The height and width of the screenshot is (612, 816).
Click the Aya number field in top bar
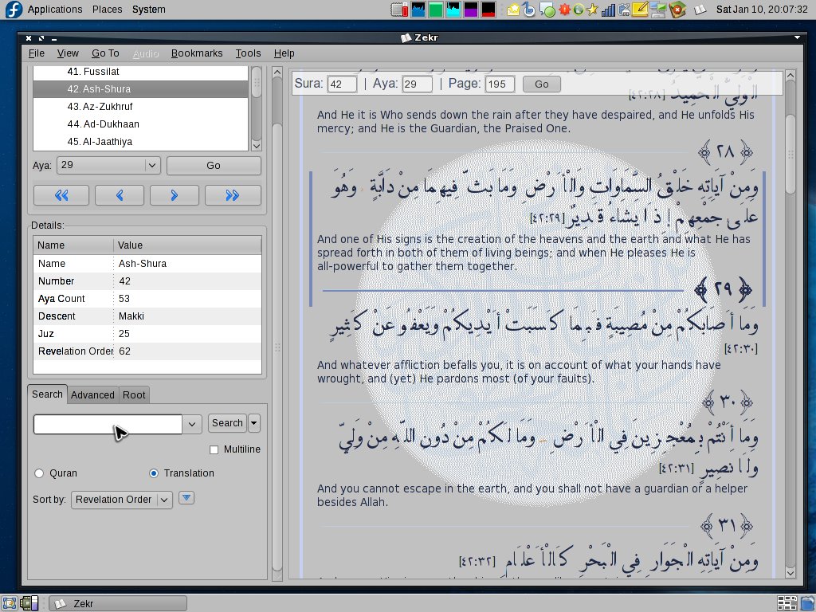tap(418, 84)
